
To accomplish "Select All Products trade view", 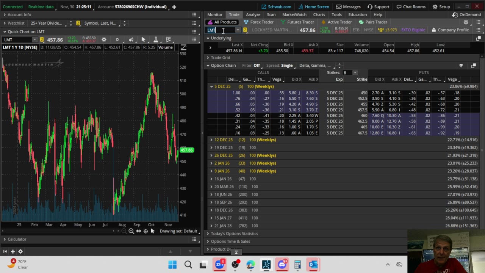I will tap(222, 22).
